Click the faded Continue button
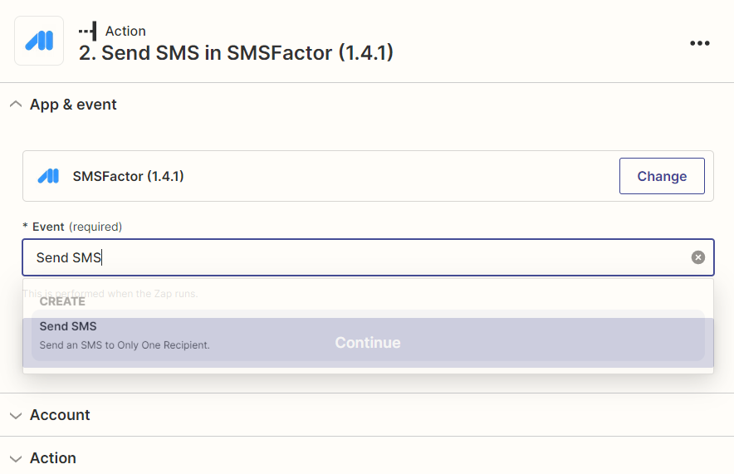This screenshot has width=734, height=474. pos(368,343)
